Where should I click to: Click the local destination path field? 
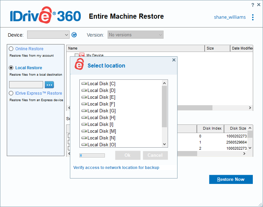tap(26, 84)
